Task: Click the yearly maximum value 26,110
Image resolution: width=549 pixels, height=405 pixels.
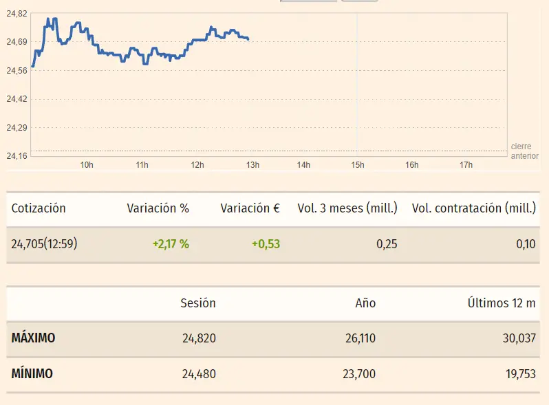Action: click(x=360, y=338)
